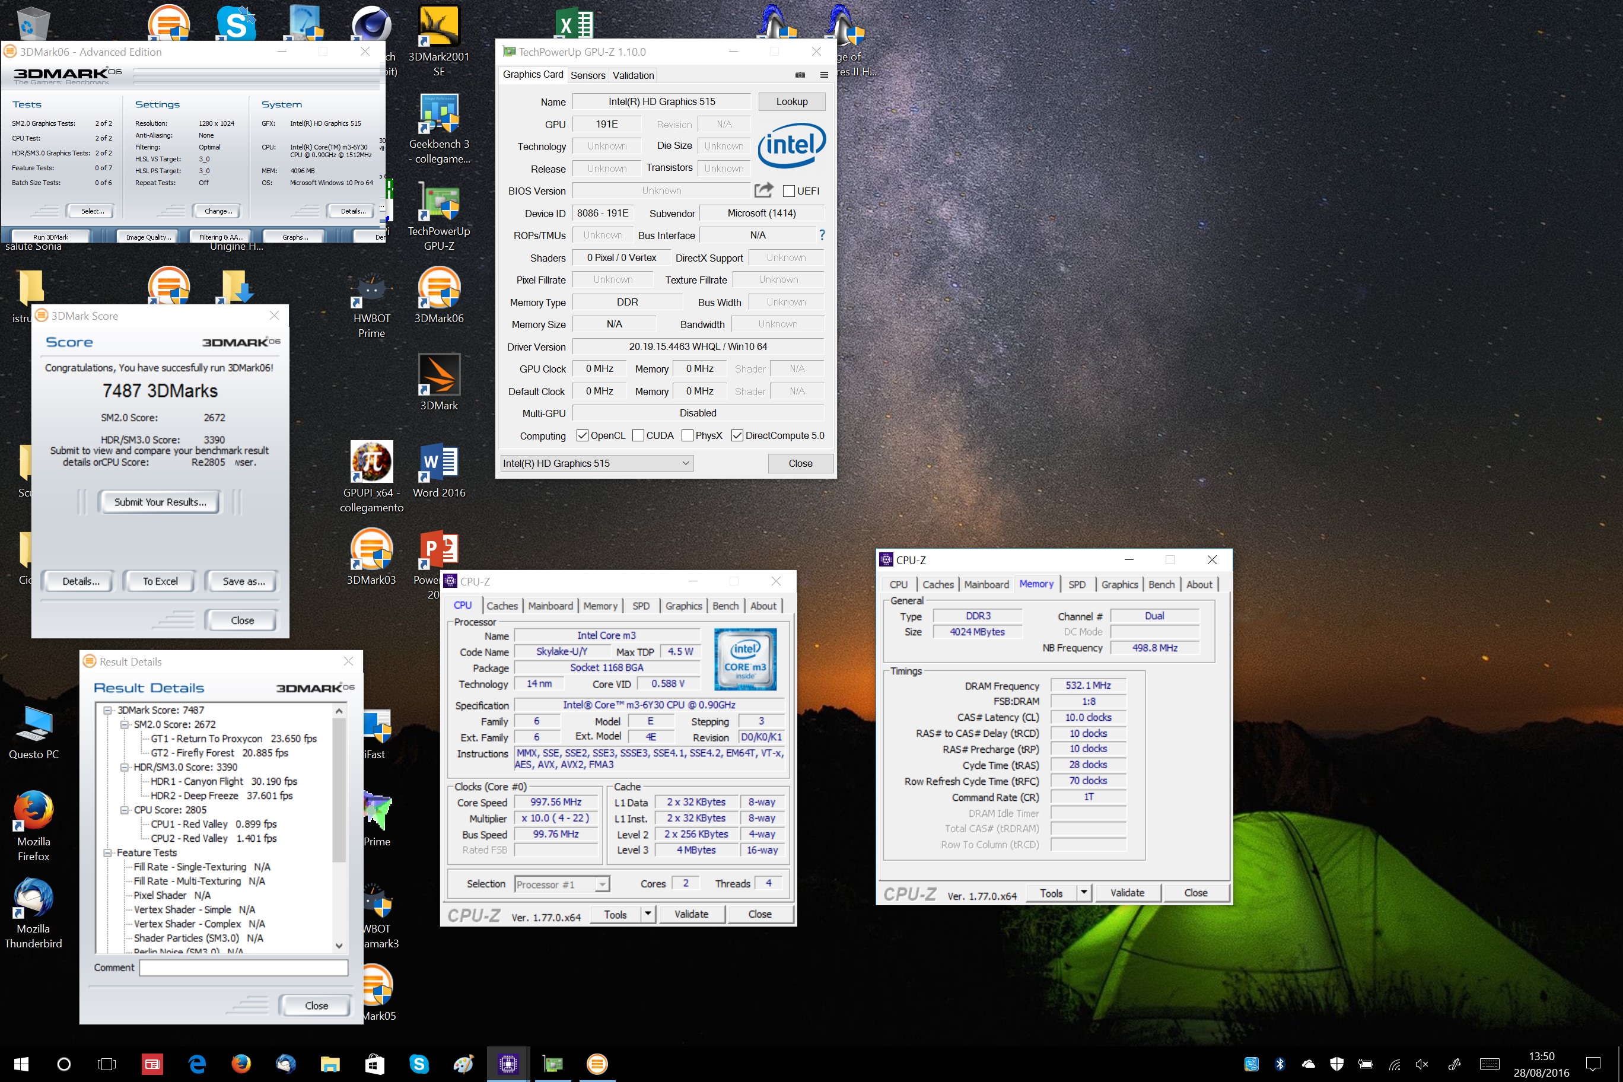Click the Save as... button in 3DMark Score
The height and width of the screenshot is (1082, 1623).
click(x=244, y=581)
